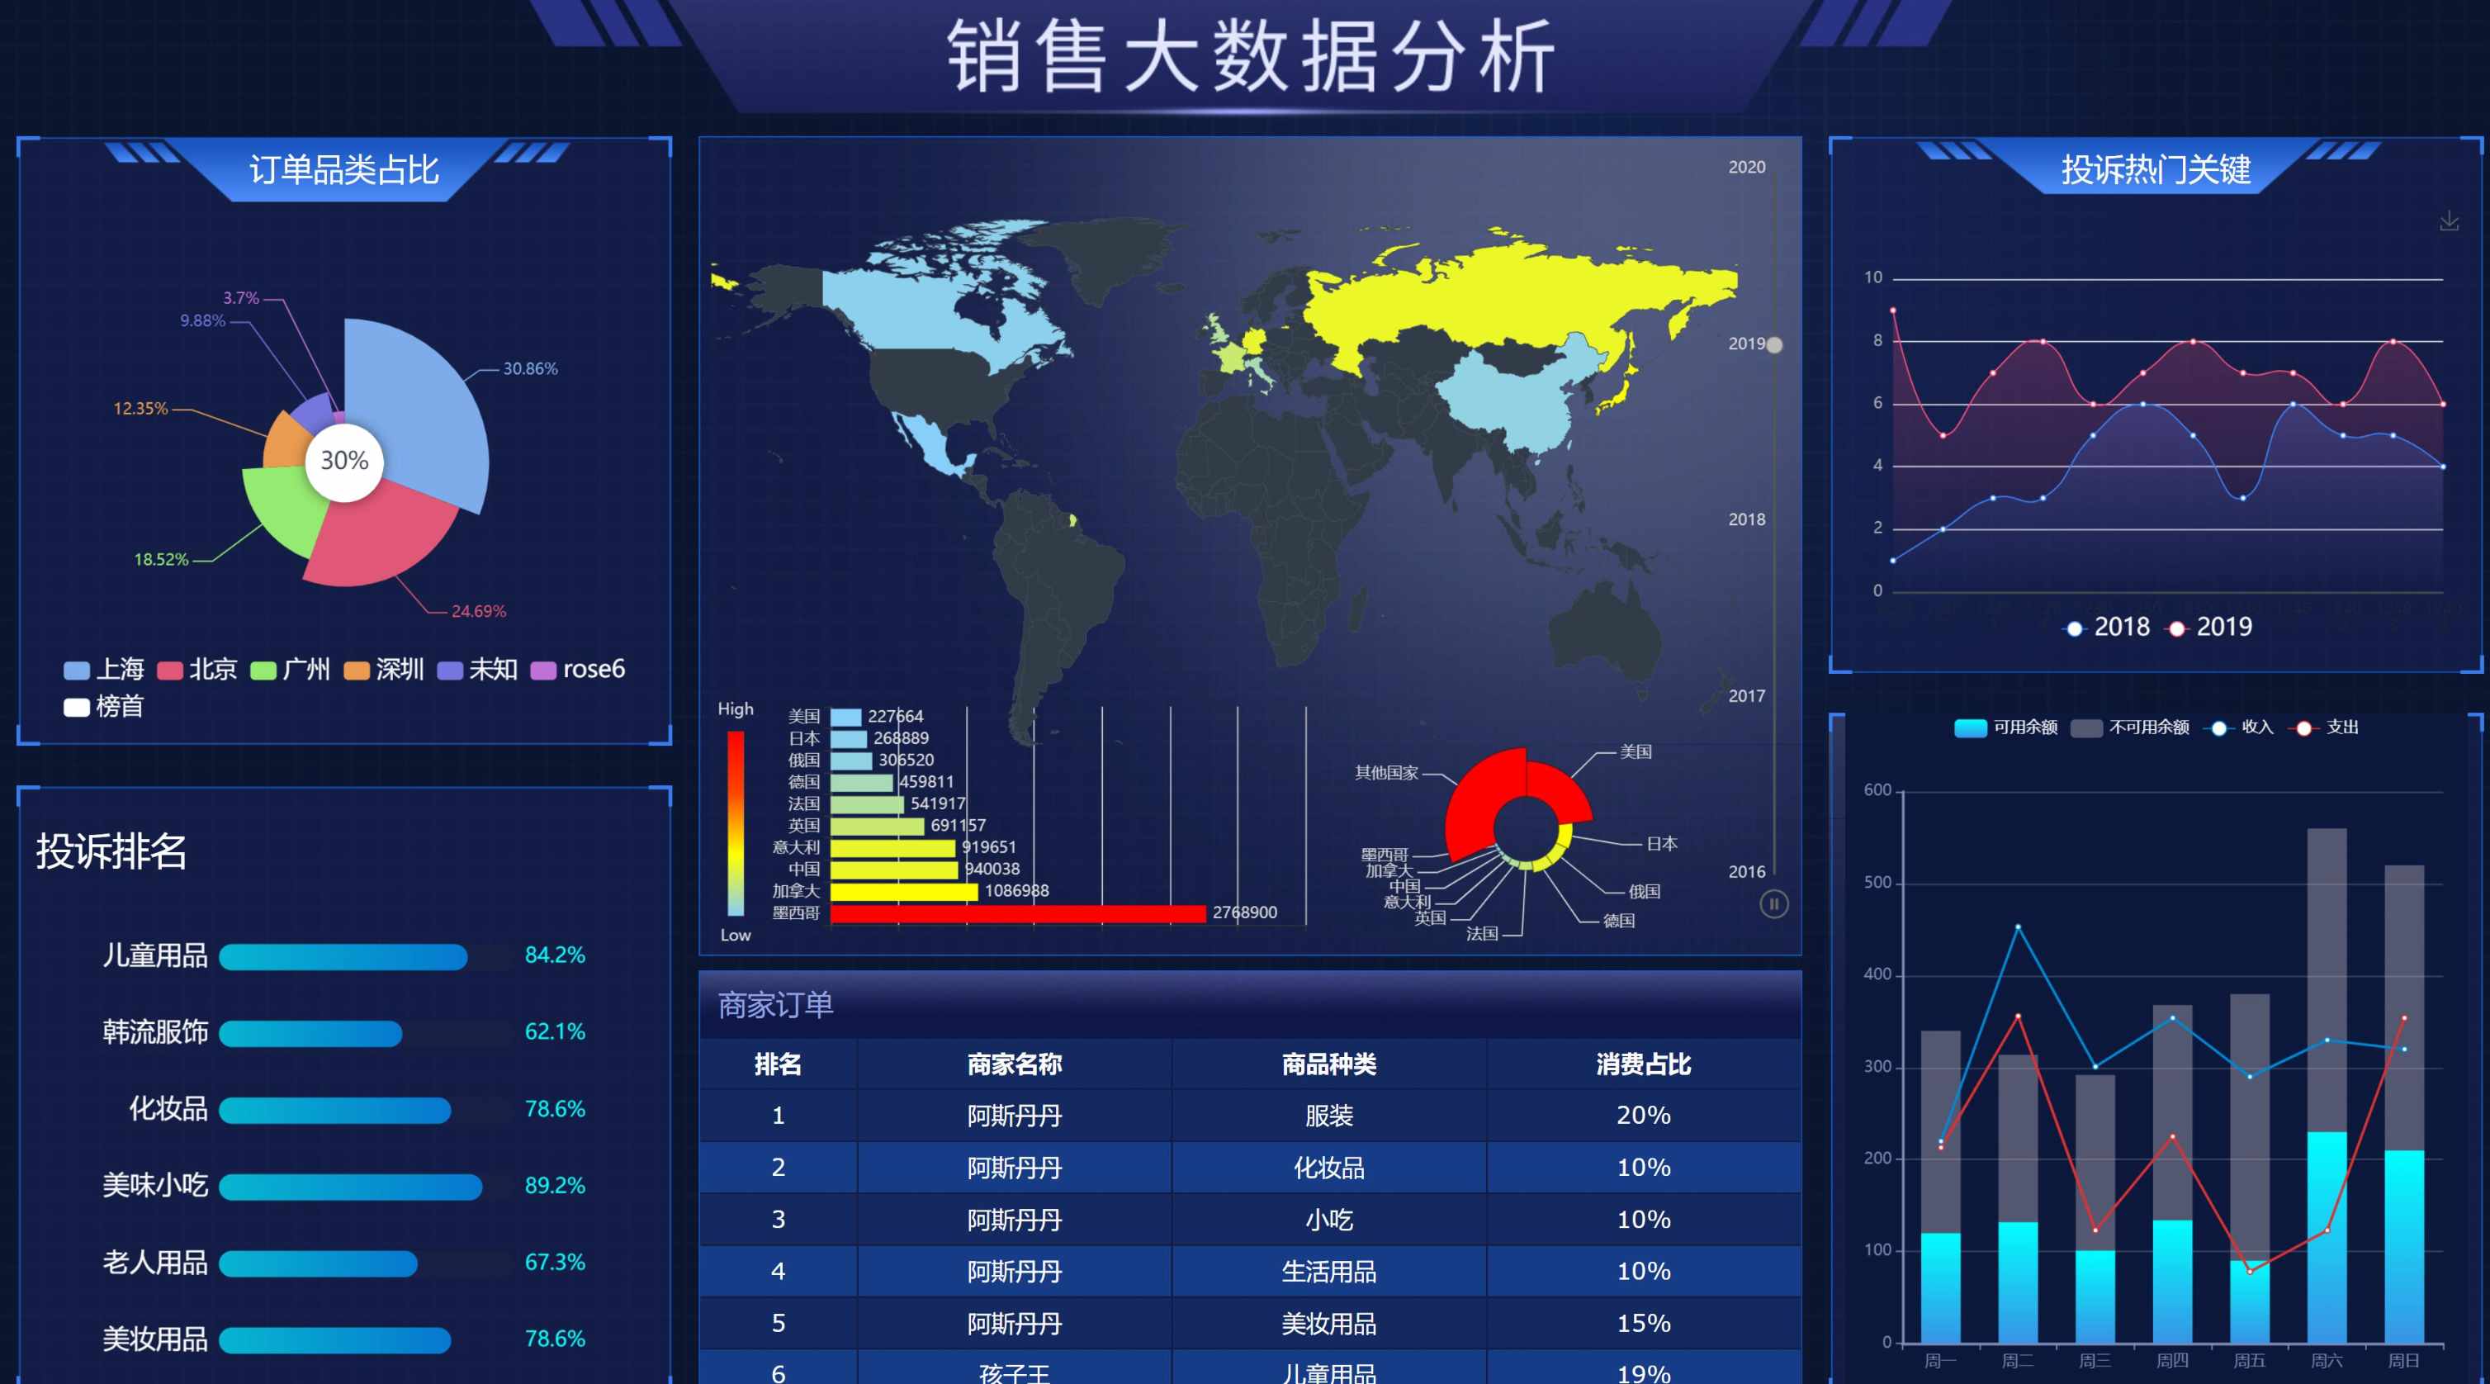Click the High-Low visual map slider
The width and height of the screenshot is (2490, 1384).
click(736, 822)
